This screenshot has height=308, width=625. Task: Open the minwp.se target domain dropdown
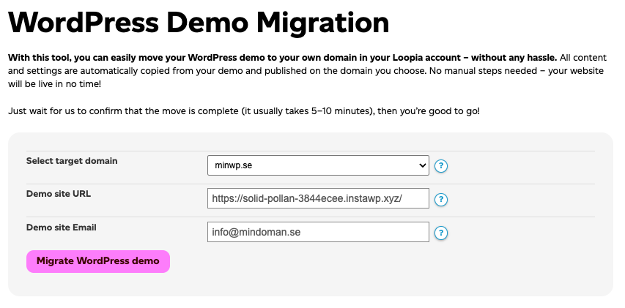click(x=317, y=166)
